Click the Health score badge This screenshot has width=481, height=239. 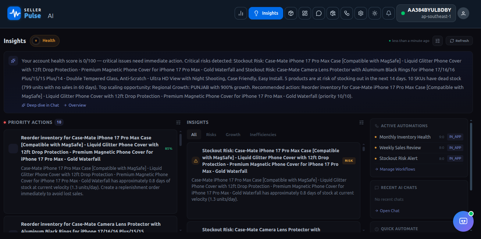[45, 41]
